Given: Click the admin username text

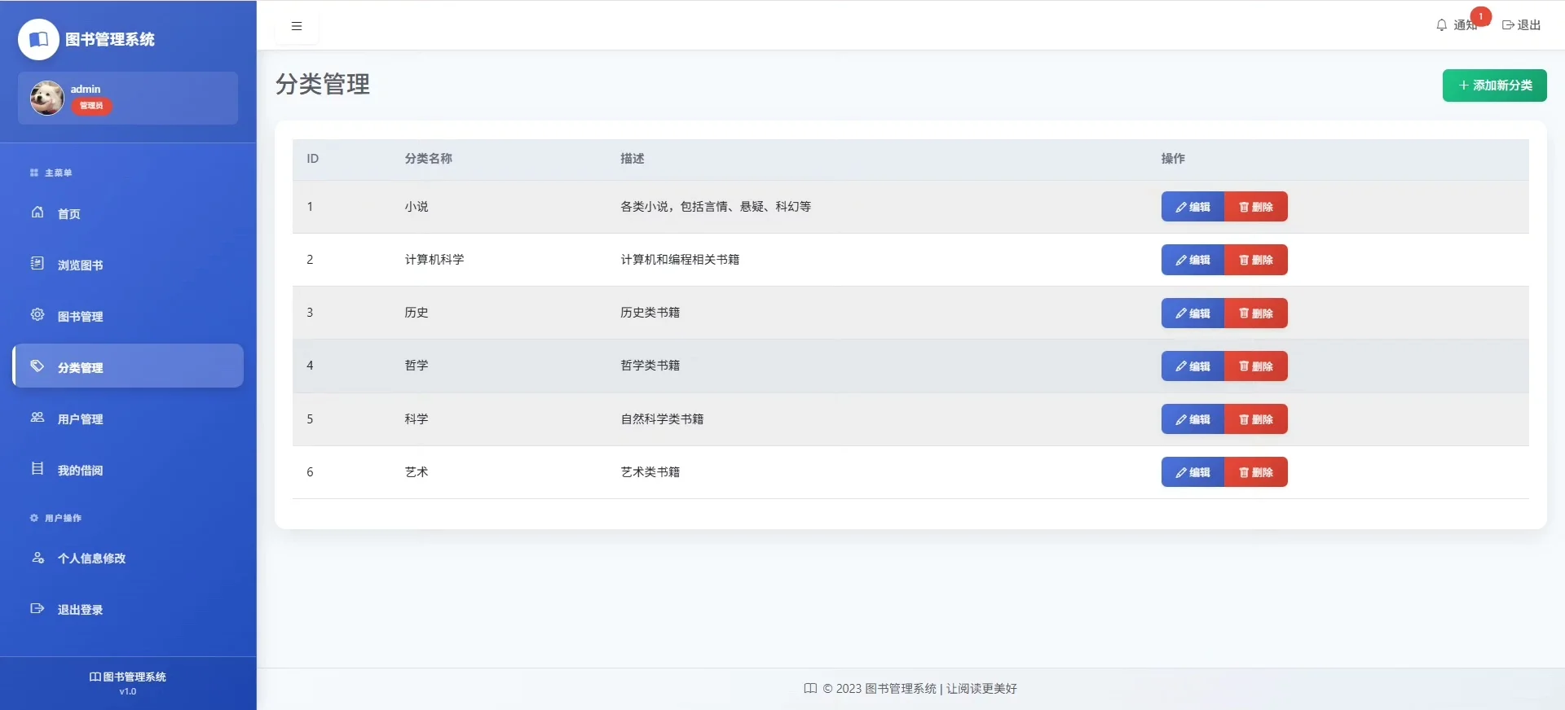Looking at the screenshot, I should click(86, 89).
